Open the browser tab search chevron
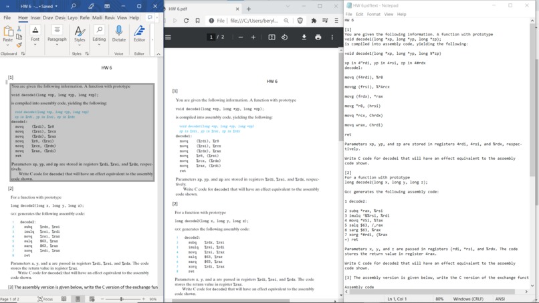Image resolution: width=539 pixels, height=303 pixels. 288,6
